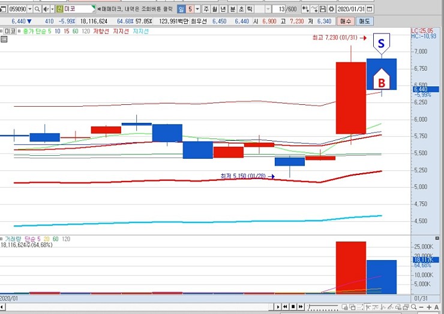Select the minute (분) chart tab
Screen dimensions: 444x314
click(x=232, y=10)
